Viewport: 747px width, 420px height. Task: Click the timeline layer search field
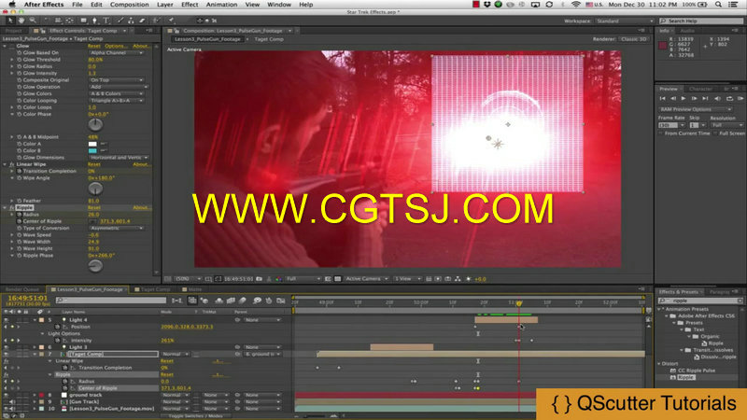(x=111, y=301)
